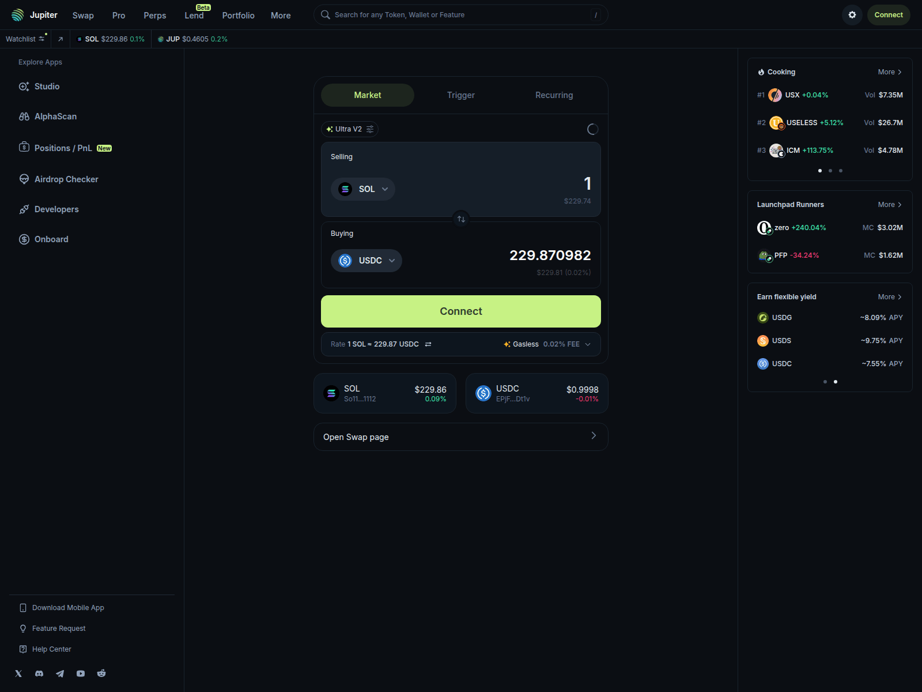This screenshot has width=922, height=692.
Task: Select third Cooking carousel dot
Action: (x=841, y=171)
